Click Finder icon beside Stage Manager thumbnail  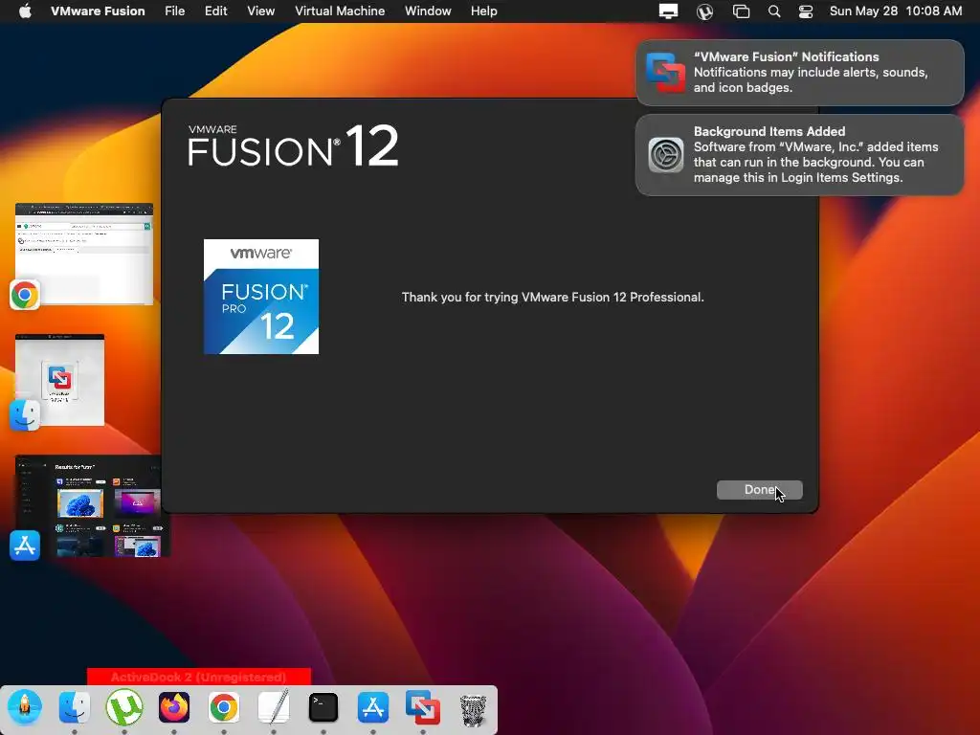pos(25,415)
